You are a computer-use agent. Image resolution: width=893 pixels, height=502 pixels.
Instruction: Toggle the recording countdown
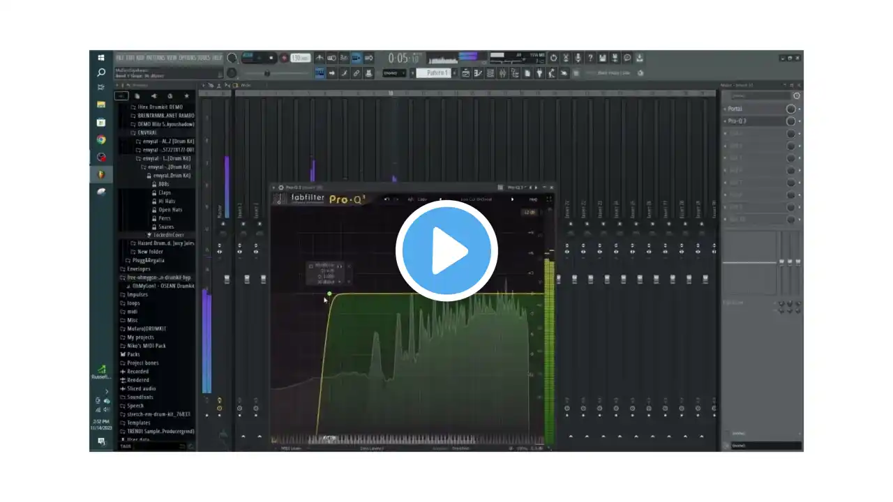pos(344,58)
